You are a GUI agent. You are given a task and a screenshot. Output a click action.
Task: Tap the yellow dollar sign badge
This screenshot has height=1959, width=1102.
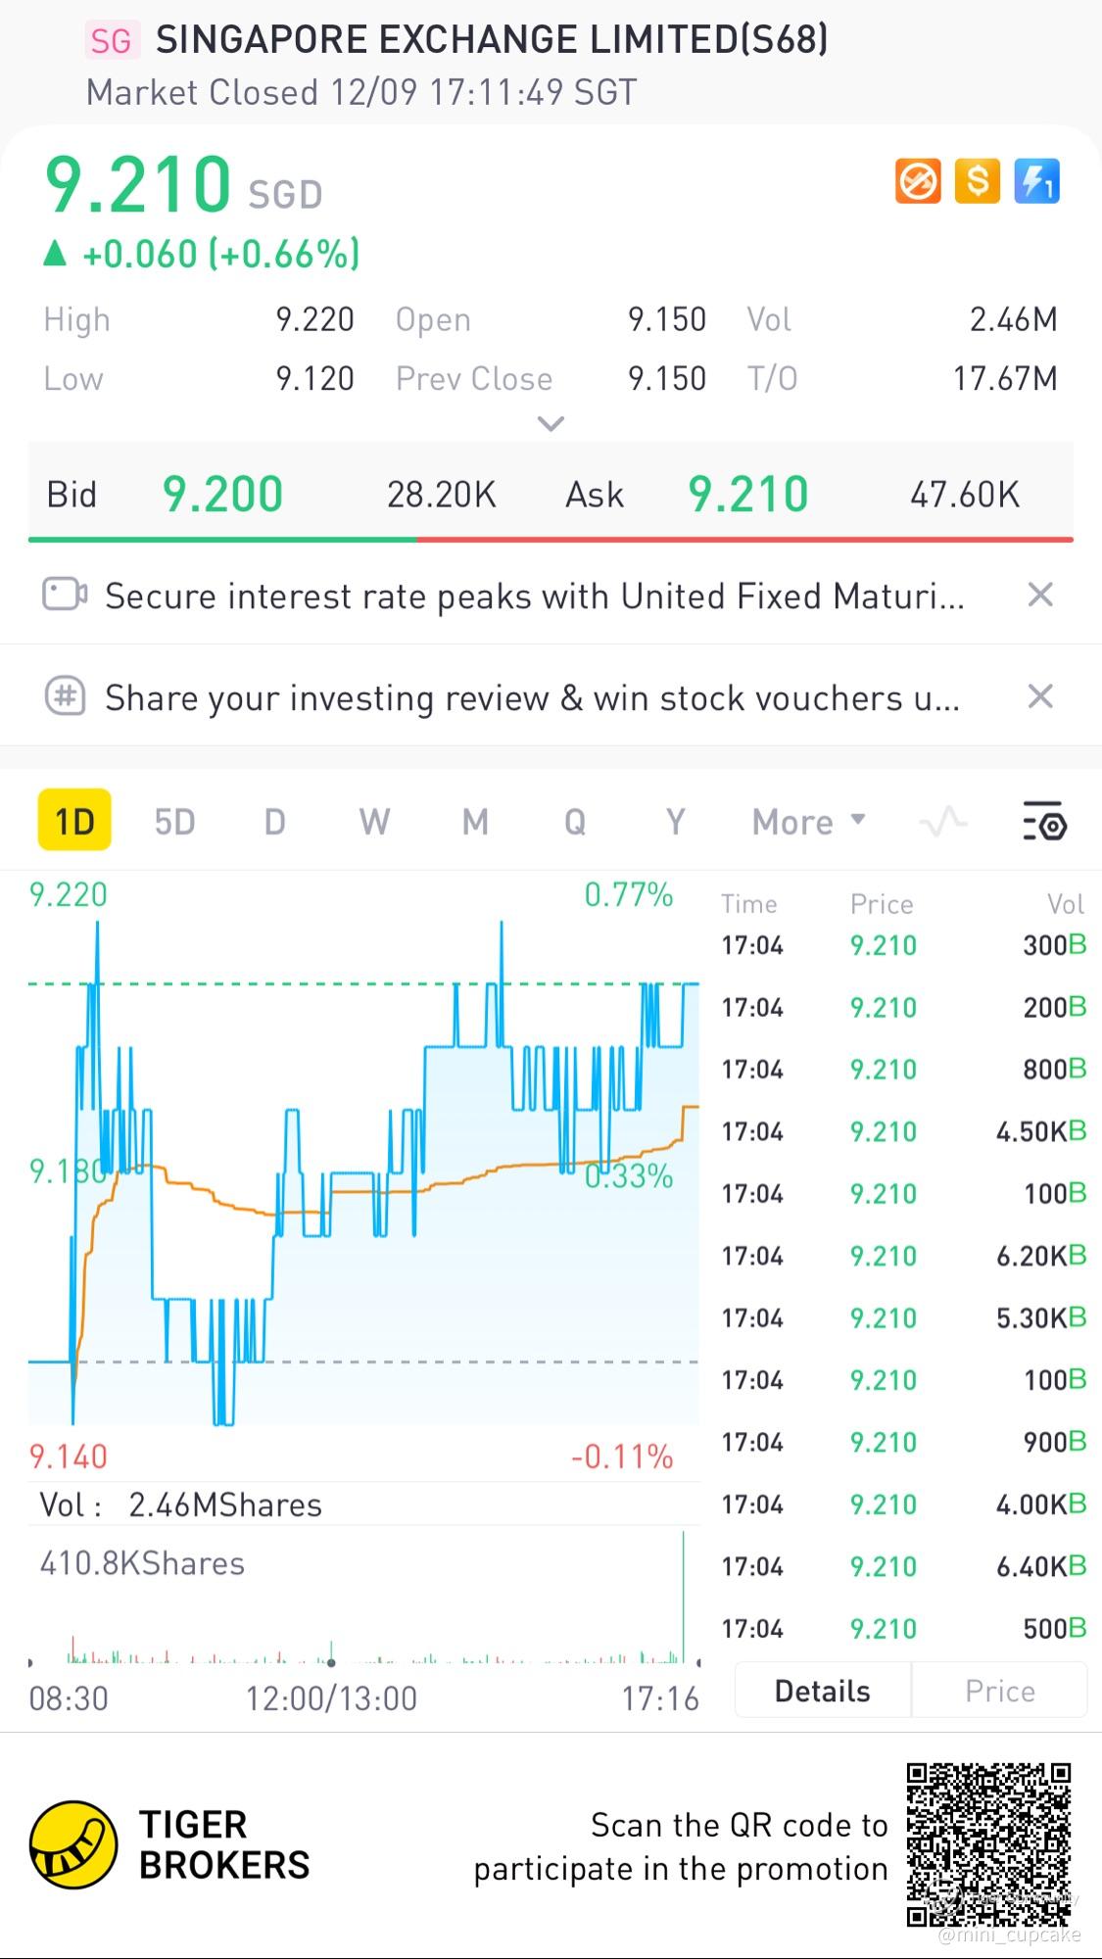coord(977,181)
